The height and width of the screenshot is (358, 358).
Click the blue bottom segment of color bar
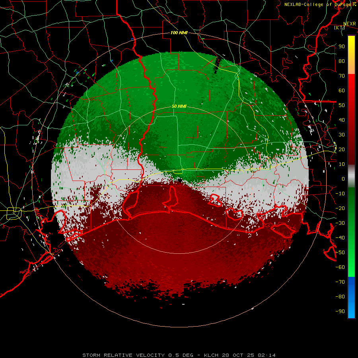tap(351, 298)
